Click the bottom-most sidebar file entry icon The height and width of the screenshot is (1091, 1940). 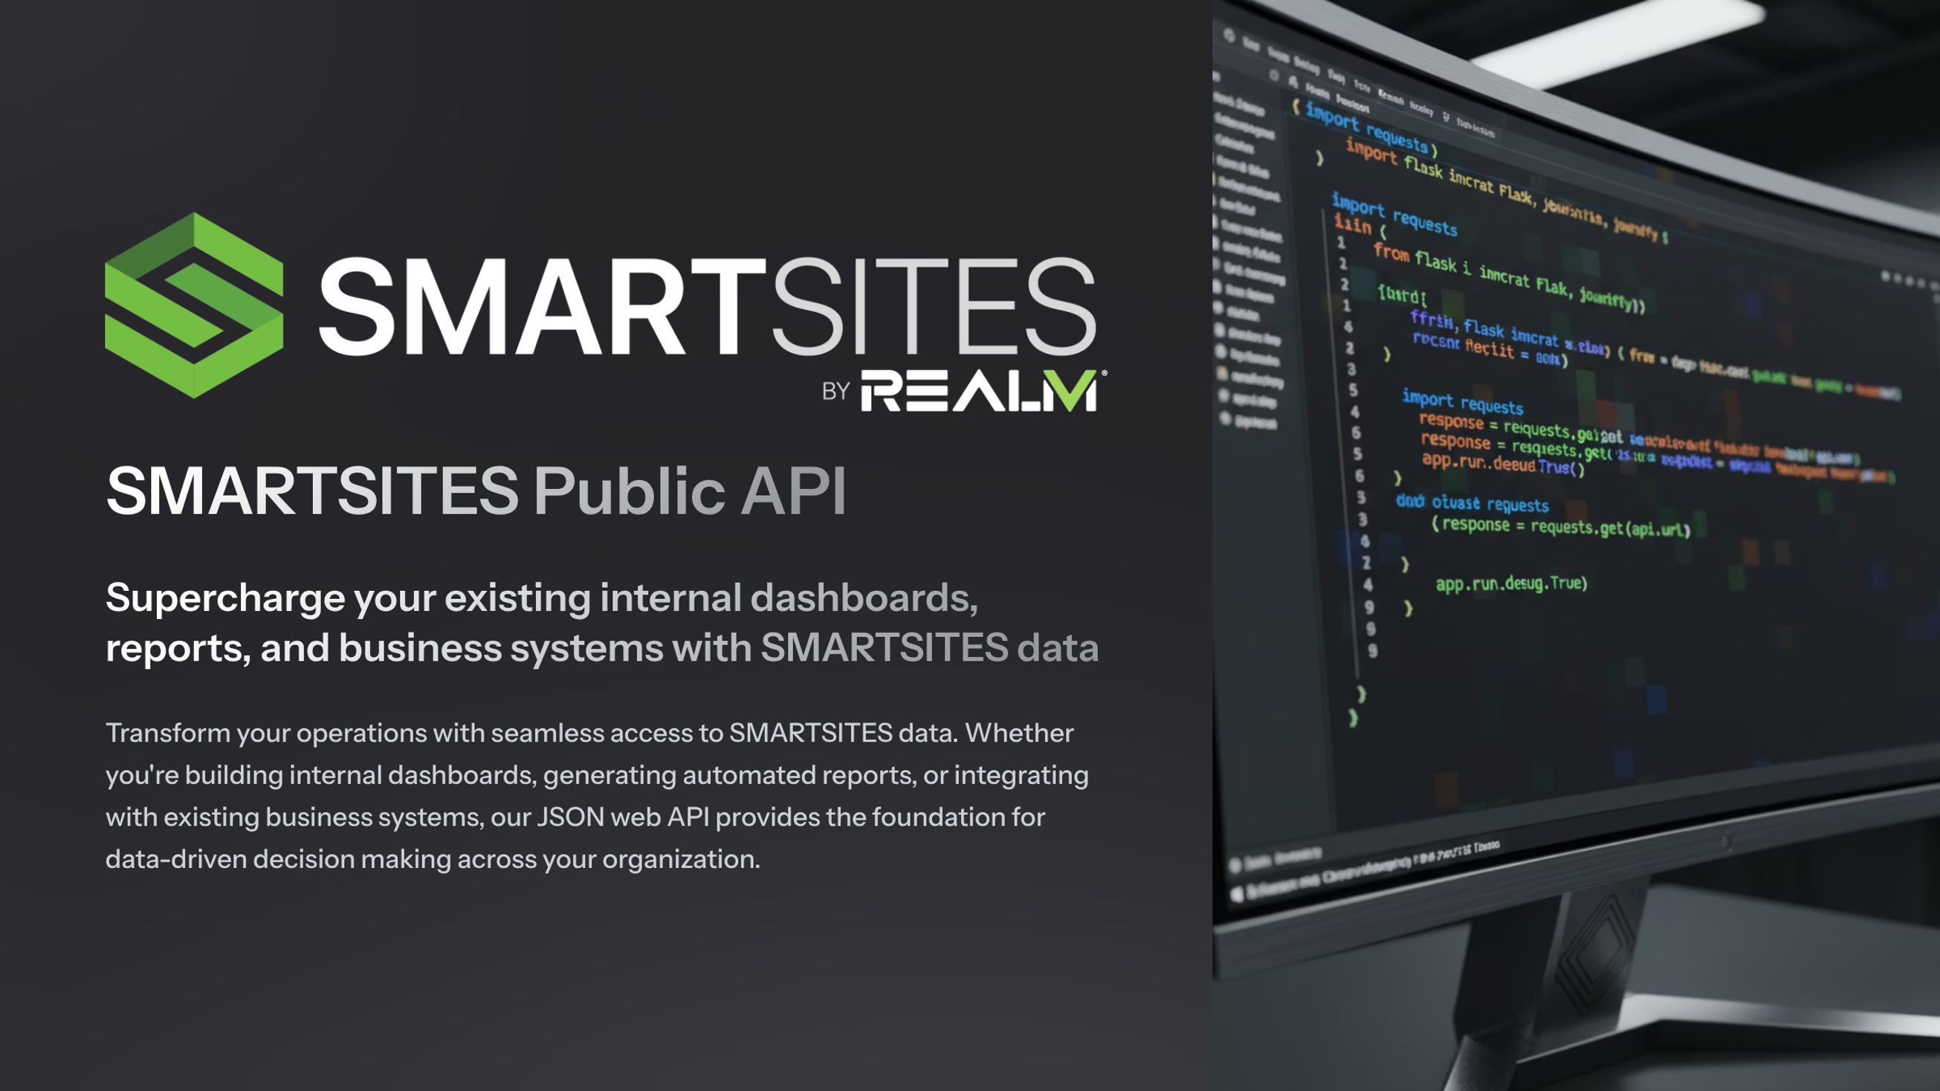click(1225, 418)
